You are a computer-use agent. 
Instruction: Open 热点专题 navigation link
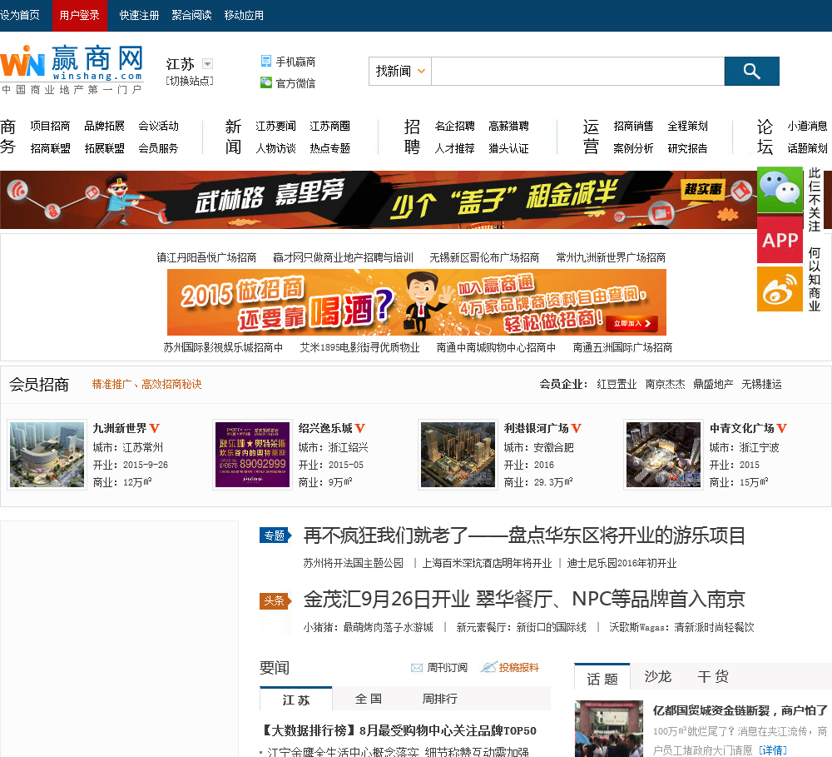click(330, 148)
